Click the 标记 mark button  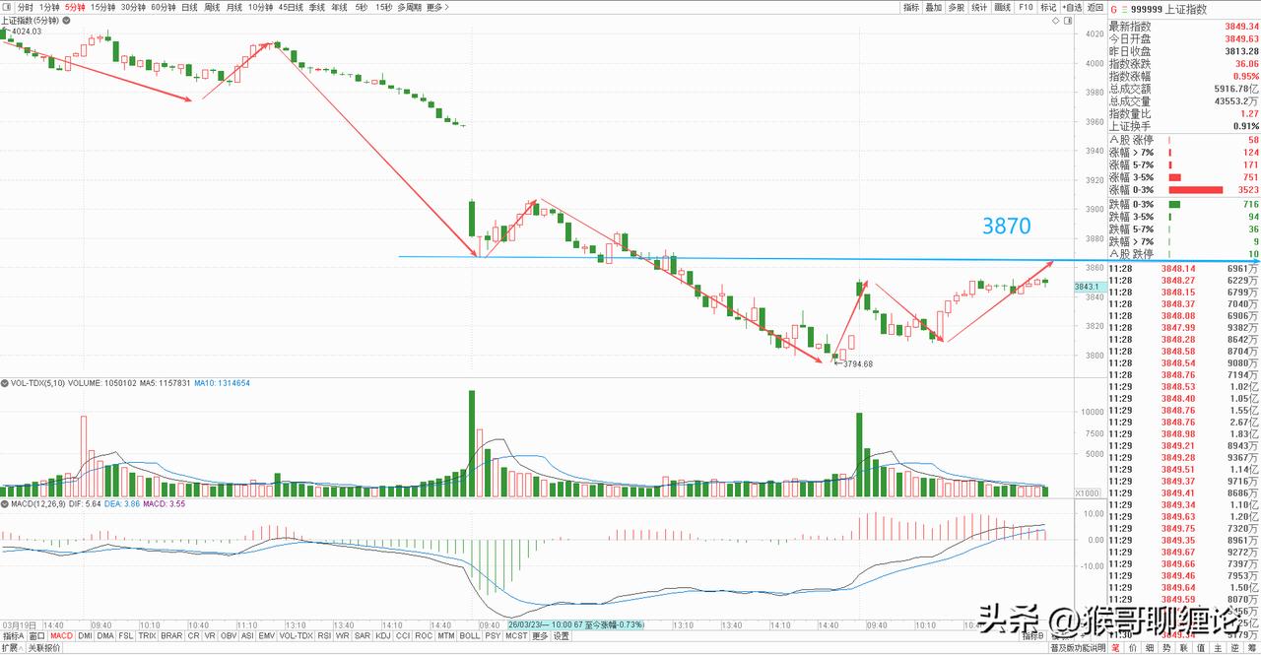1048,7
